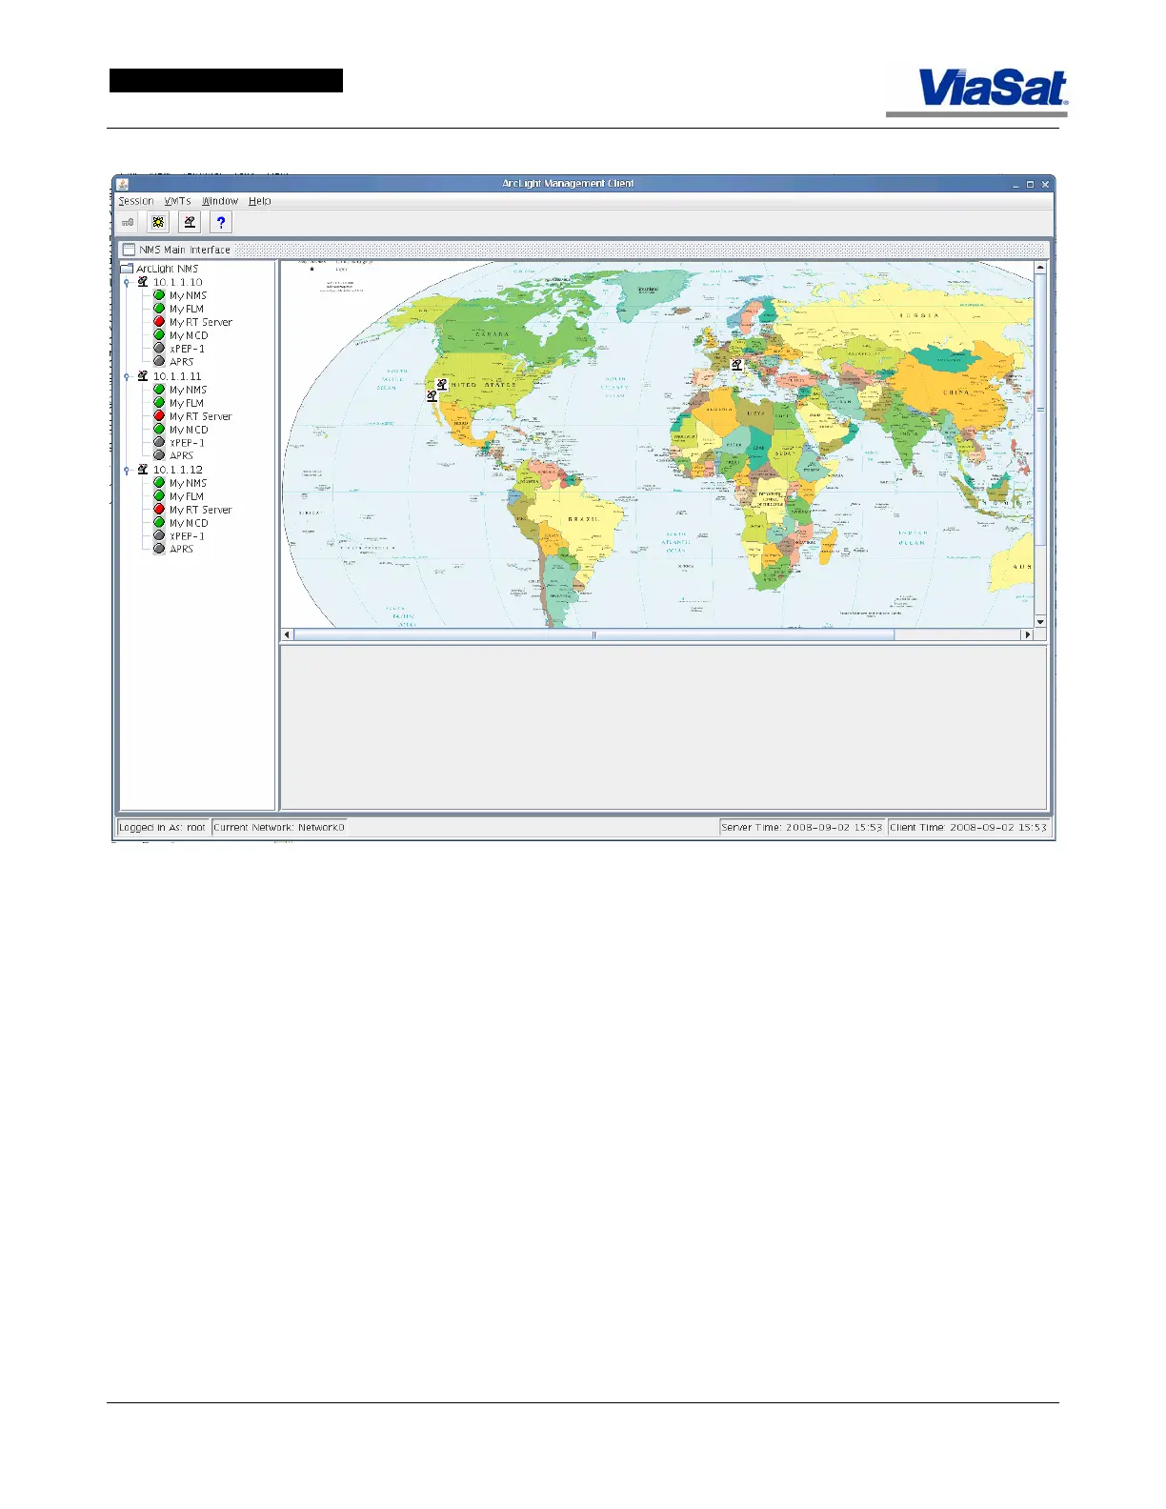
Task: Click the terminal icon beside 10.1.1.12
Action: 143,470
